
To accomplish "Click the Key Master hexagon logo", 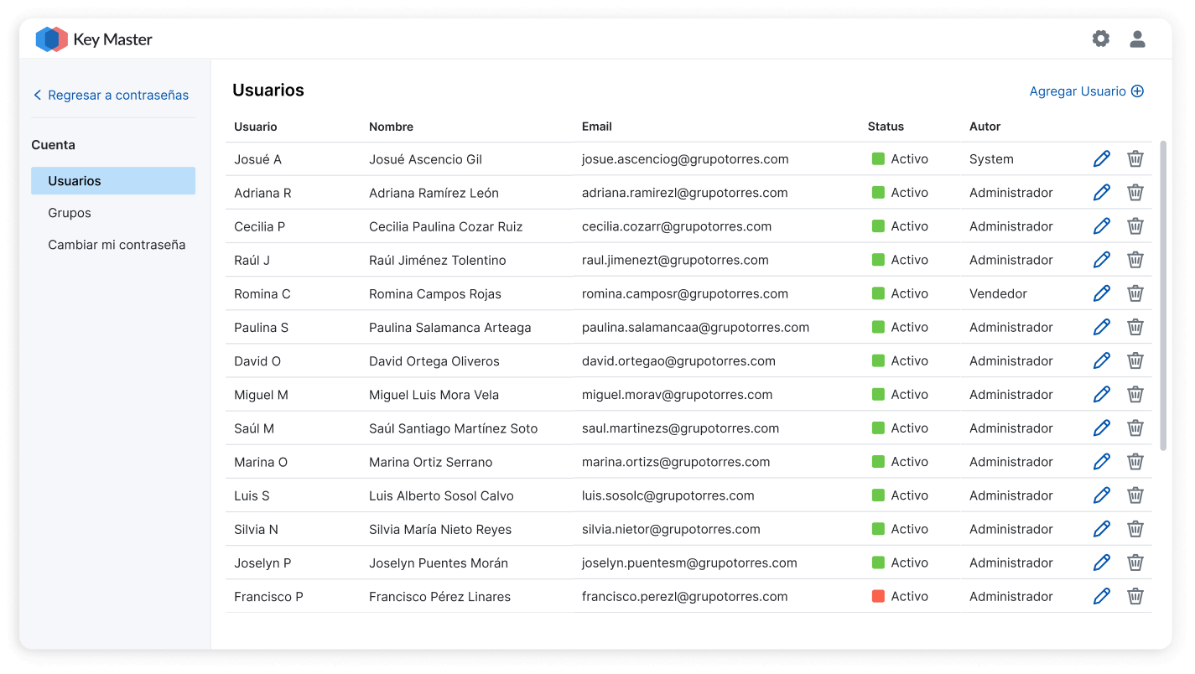I will 51,39.
